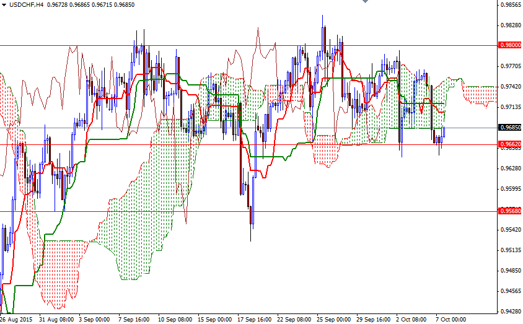Click the 7 Oct 00:00 time label
Viewport: 523px width, 324px height.
coord(450,320)
